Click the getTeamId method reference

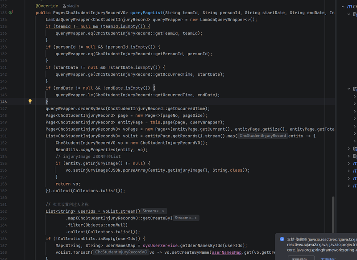[x=166, y=33]
